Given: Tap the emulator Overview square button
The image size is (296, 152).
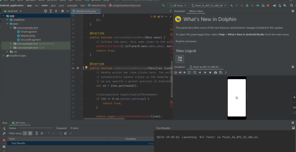Looking at the screenshot, I should click(210, 73).
